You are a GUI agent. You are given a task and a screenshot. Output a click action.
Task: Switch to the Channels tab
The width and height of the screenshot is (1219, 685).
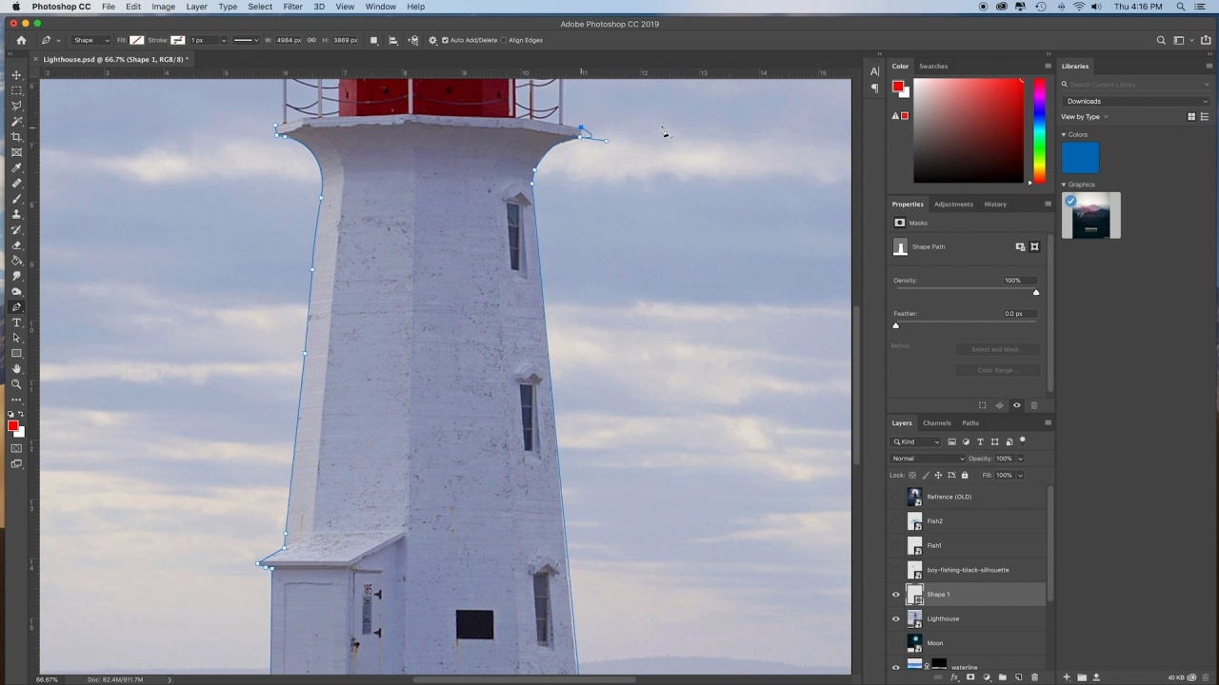pyautogui.click(x=936, y=423)
